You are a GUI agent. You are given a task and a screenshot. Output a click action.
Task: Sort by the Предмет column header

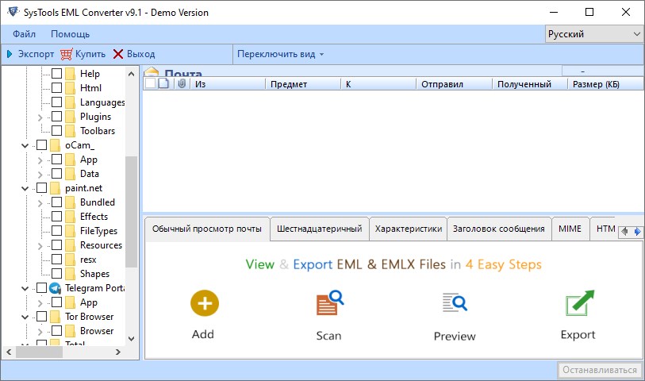[x=303, y=84]
